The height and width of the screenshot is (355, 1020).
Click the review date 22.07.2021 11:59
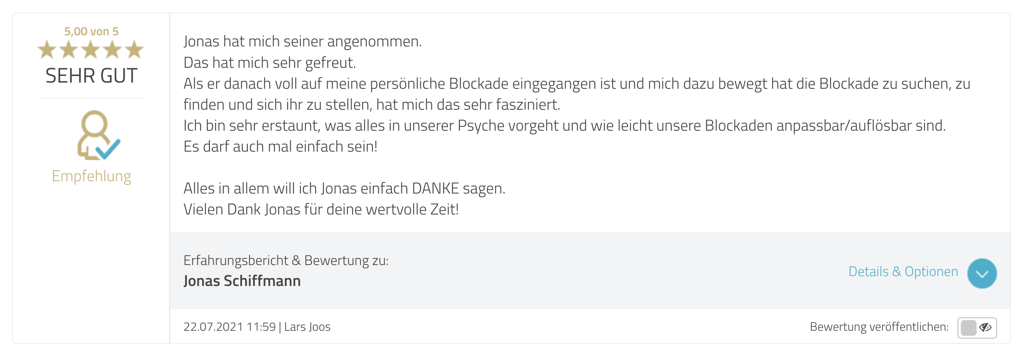click(230, 327)
